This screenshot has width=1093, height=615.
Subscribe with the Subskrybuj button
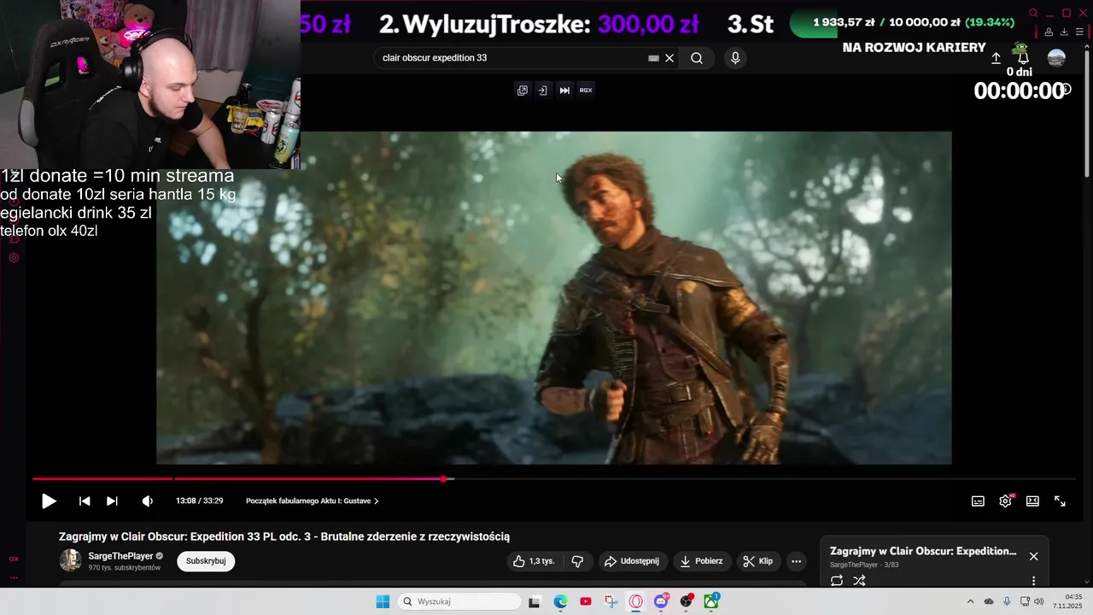coord(206,561)
